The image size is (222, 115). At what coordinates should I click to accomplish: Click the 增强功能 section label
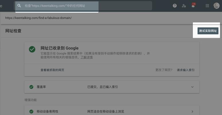pyautogui.click(x=31, y=100)
